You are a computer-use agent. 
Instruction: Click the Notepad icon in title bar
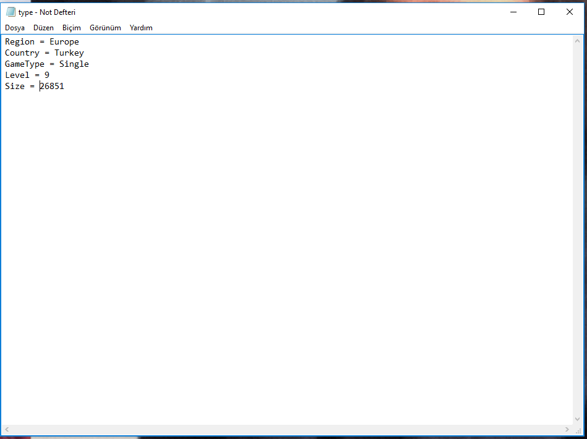pos(11,12)
